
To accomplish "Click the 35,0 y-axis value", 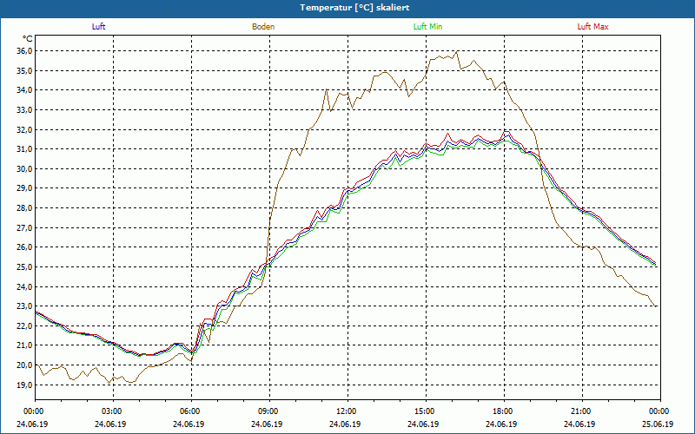I will (24, 71).
